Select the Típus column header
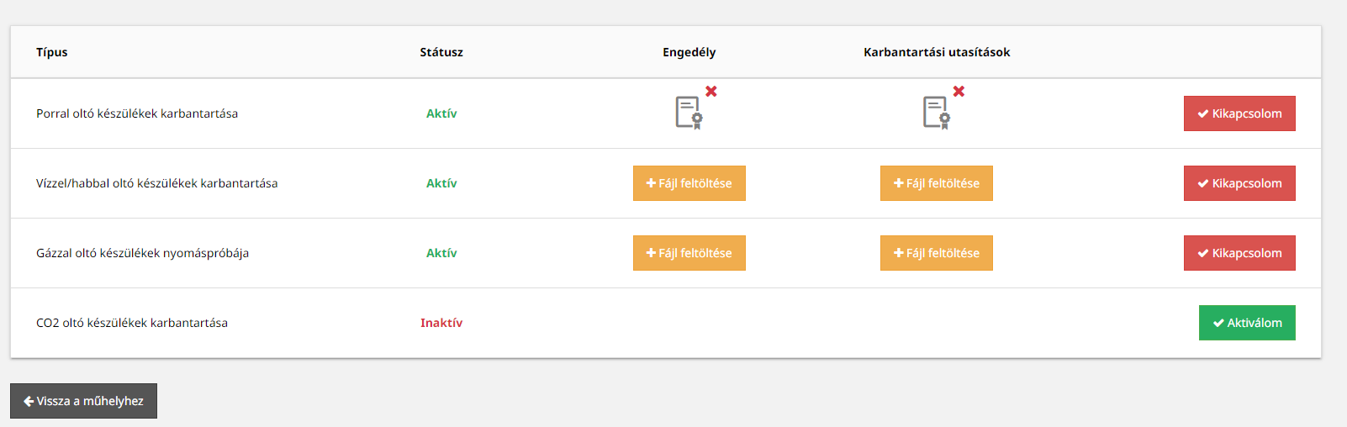 pos(52,52)
